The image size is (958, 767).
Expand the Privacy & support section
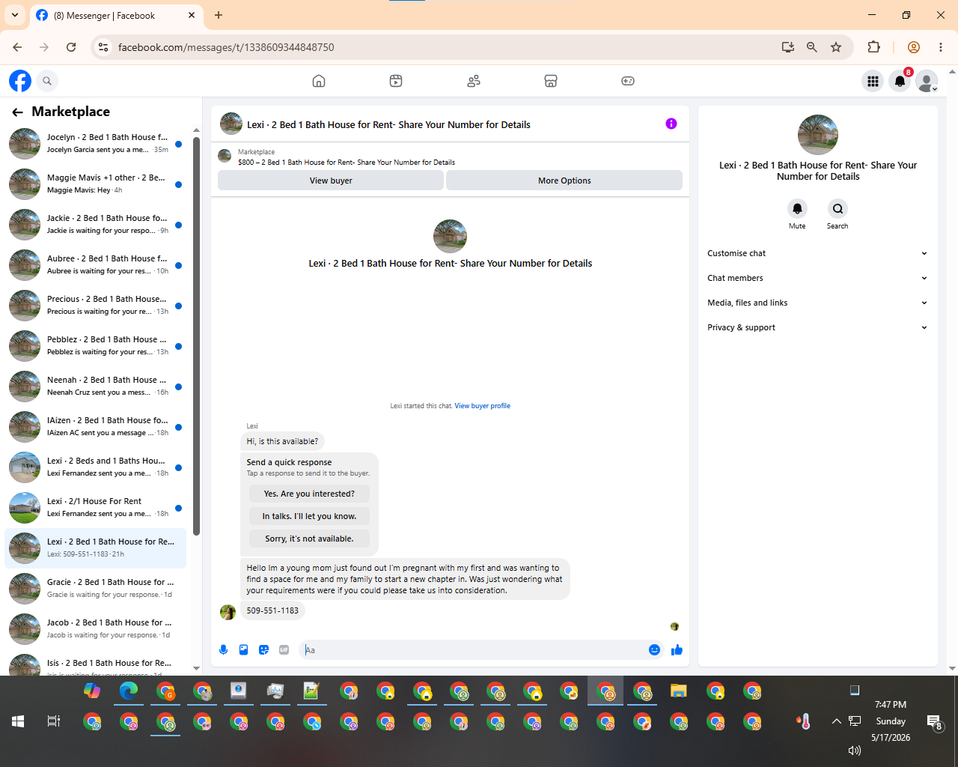[817, 327]
